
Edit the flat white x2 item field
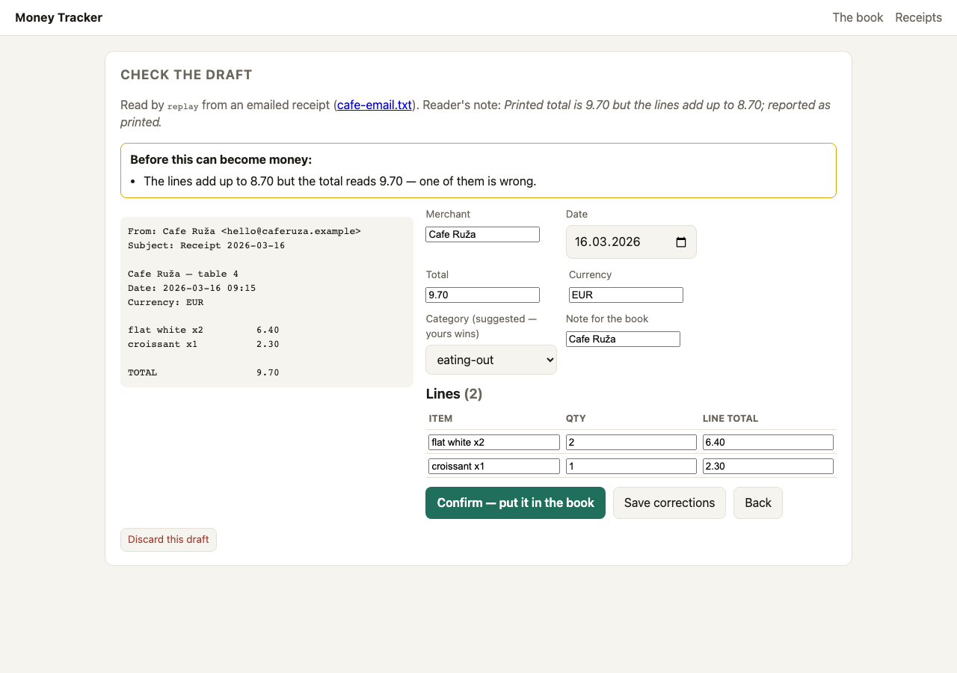494,442
